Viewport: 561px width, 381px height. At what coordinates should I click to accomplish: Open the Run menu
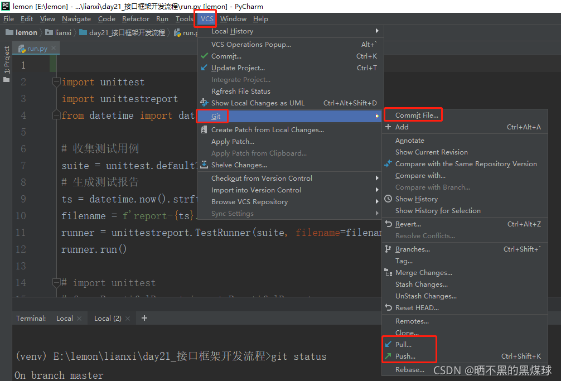[162, 19]
